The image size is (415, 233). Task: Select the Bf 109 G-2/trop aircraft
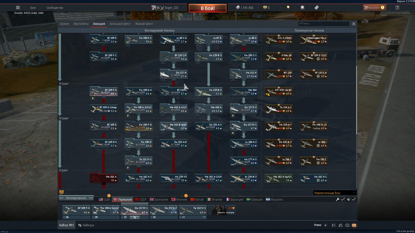(103, 109)
